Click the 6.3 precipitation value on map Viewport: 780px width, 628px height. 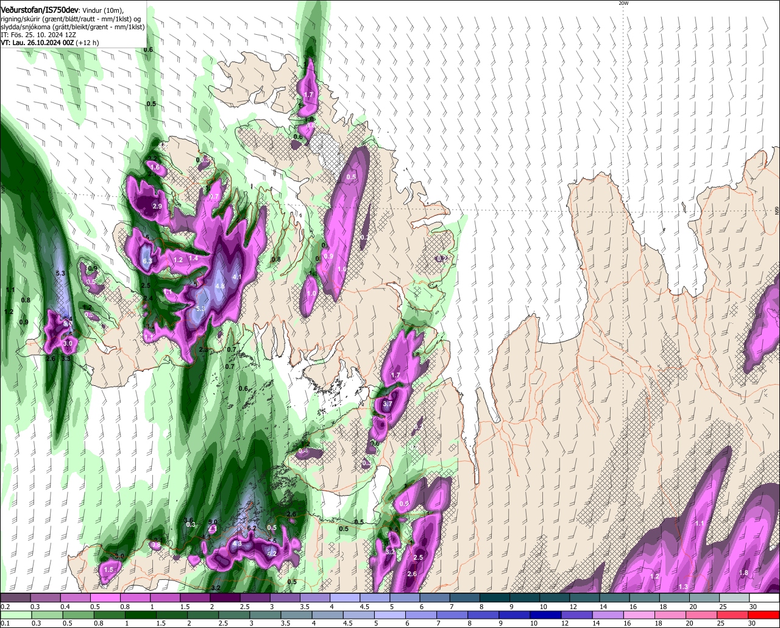click(147, 261)
